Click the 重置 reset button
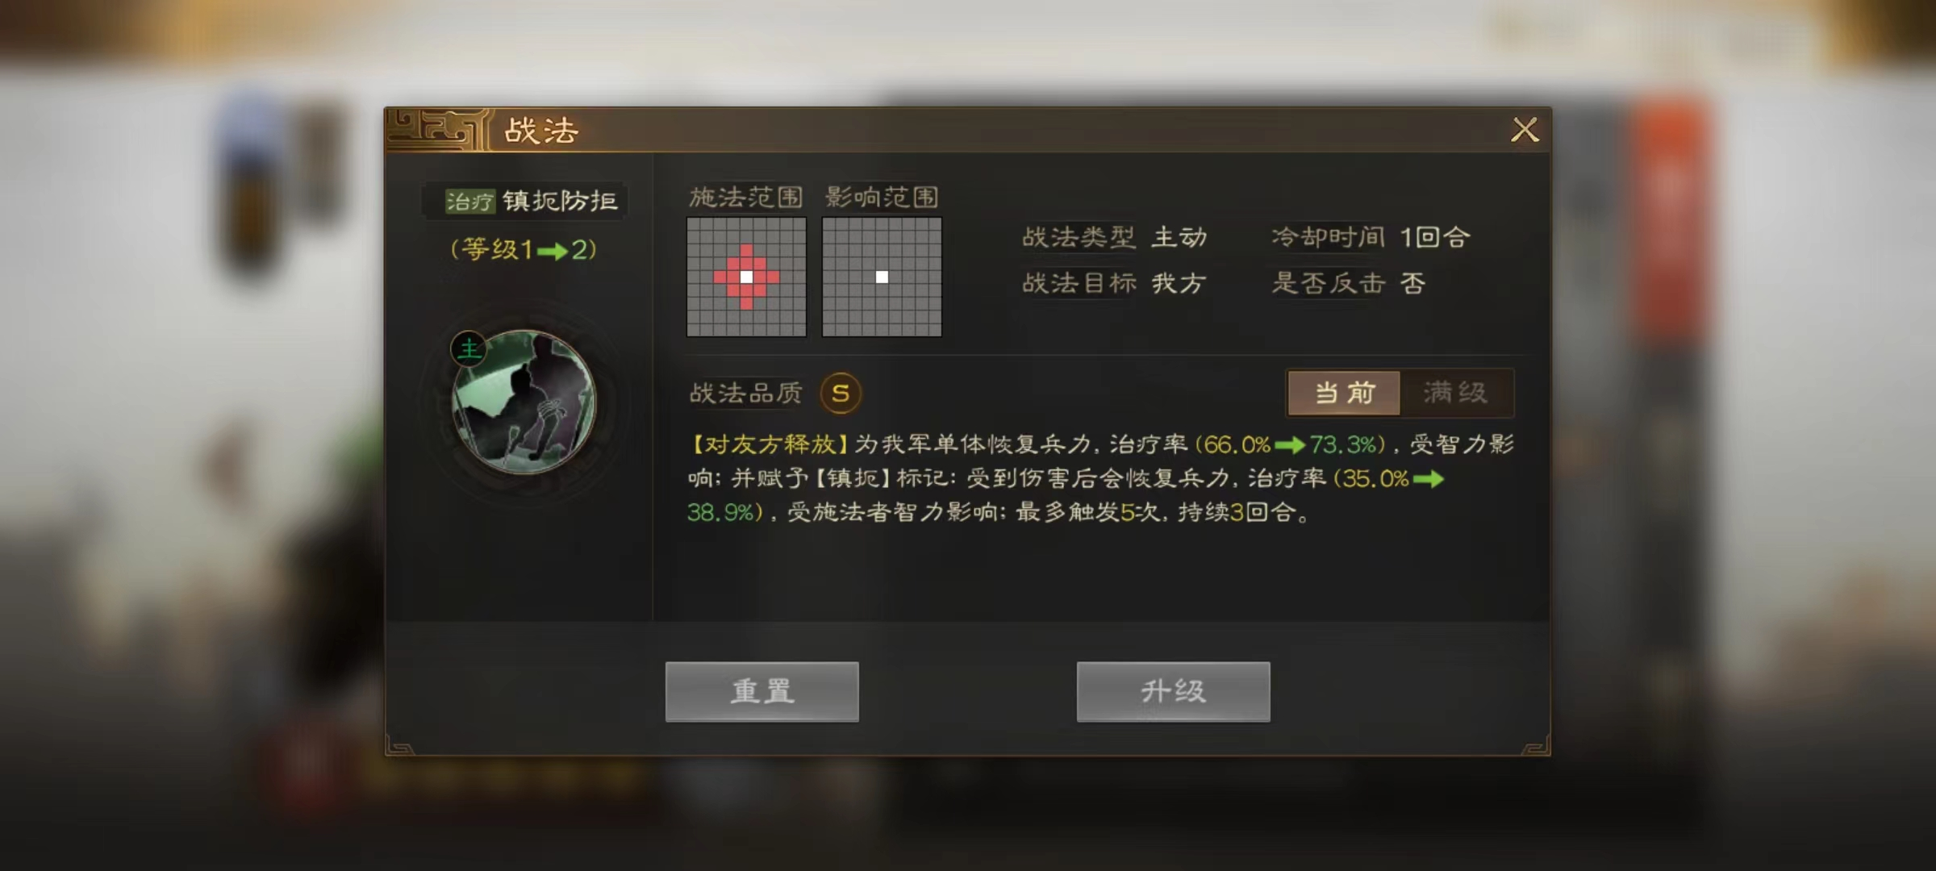 coord(762,692)
